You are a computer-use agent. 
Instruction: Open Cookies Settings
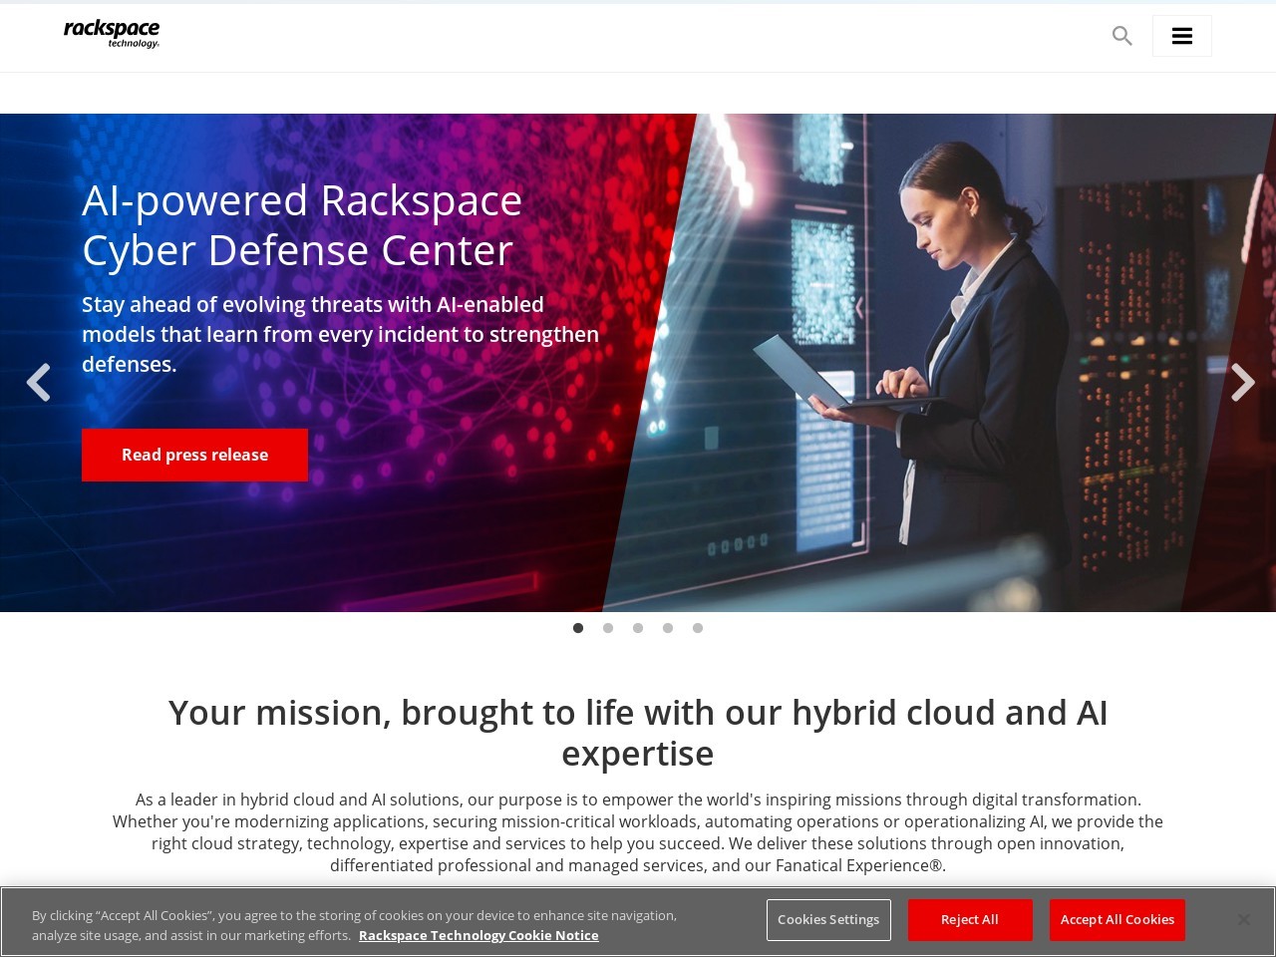pos(828,919)
